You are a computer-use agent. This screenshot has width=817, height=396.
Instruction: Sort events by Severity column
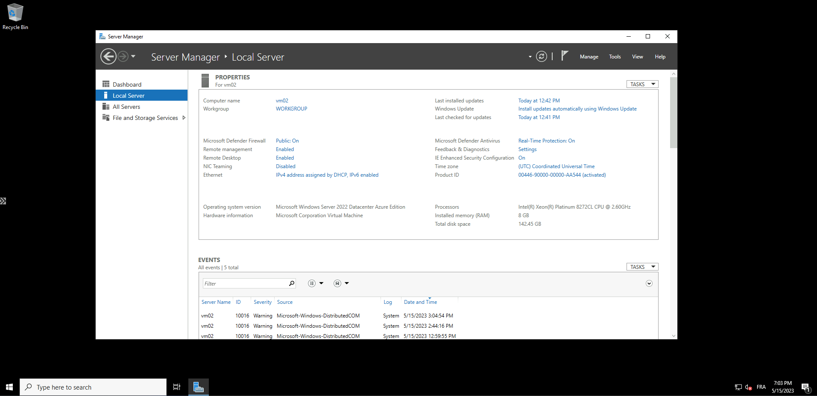(x=263, y=302)
